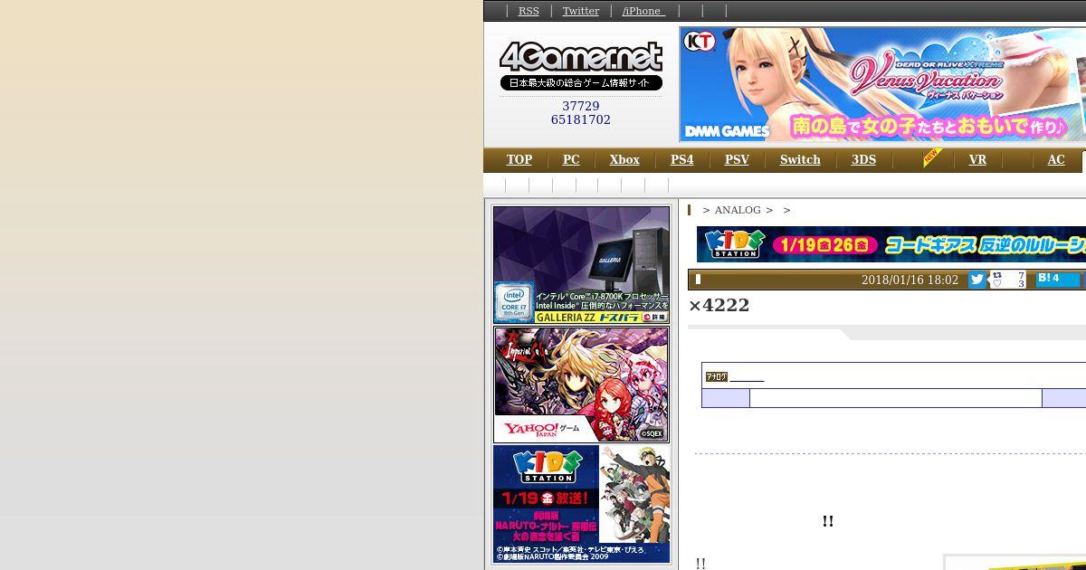Viewport: 1086px width, 570px height.
Task: Select the Xbox navigation tab
Action: click(624, 159)
